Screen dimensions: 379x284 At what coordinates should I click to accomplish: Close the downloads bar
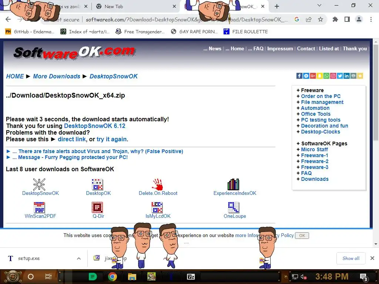[372, 258]
